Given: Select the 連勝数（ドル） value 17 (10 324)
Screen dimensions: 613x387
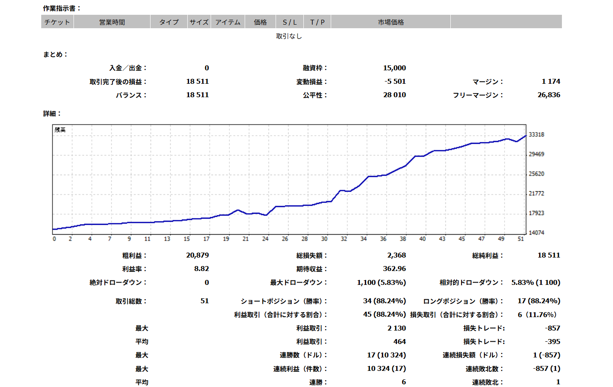Looking at the screenshot, I should [387, 355].
